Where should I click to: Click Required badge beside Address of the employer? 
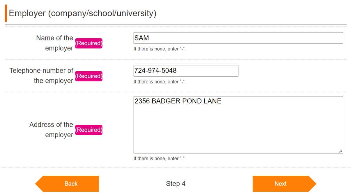pyautogui.click(x=89, y=130)
